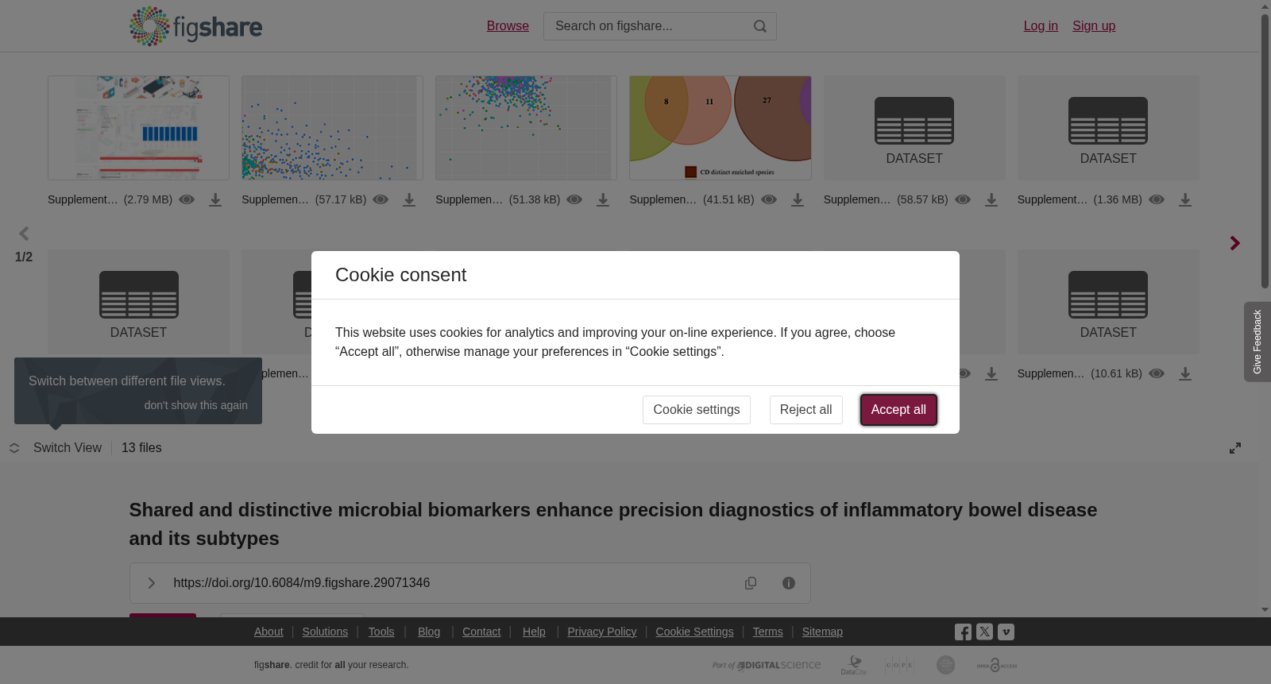
Task: Enter fullscreen file viewer mode
Action: 1235,448
